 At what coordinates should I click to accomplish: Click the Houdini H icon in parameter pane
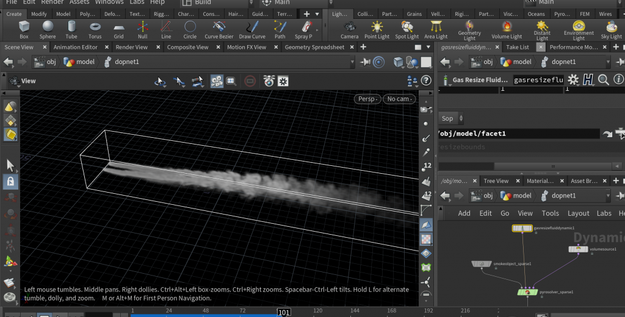(x=588, y=80)
